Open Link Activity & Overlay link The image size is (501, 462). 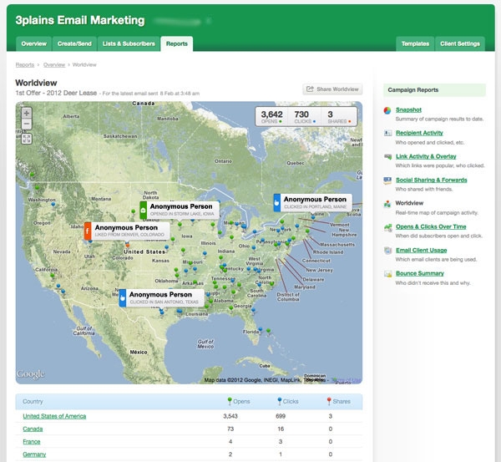click(x=426, y=156)
